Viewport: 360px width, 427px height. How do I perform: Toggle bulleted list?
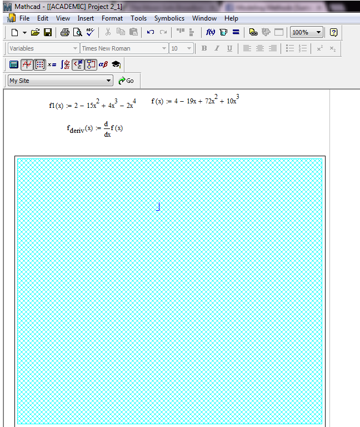pyautogui.click(x=290, y=48)
